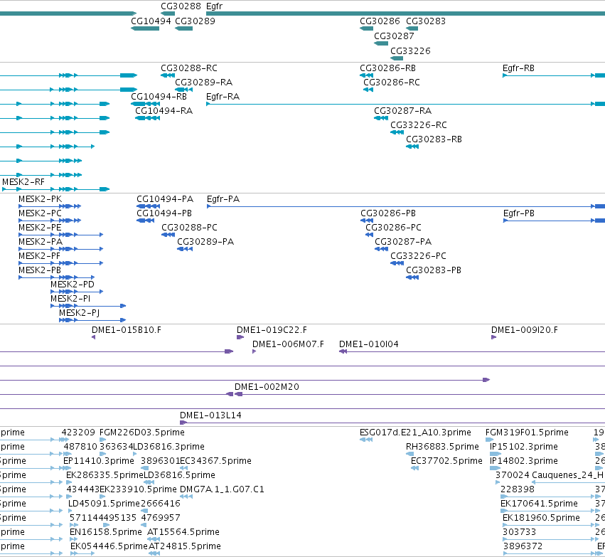
Task: Click protein MESK2-PJ
Action: pyautogui.click(x=79, y=313)
